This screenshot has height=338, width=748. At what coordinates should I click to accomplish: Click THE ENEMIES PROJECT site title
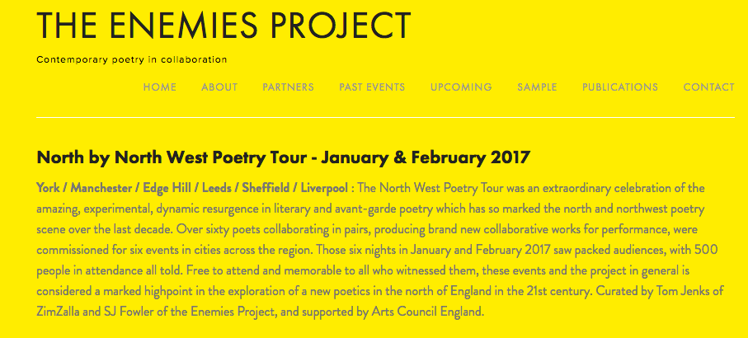coord(223,26)
